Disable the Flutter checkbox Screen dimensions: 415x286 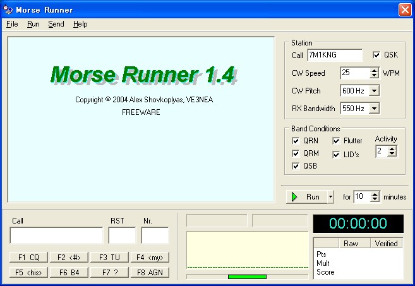coord(336,141)
